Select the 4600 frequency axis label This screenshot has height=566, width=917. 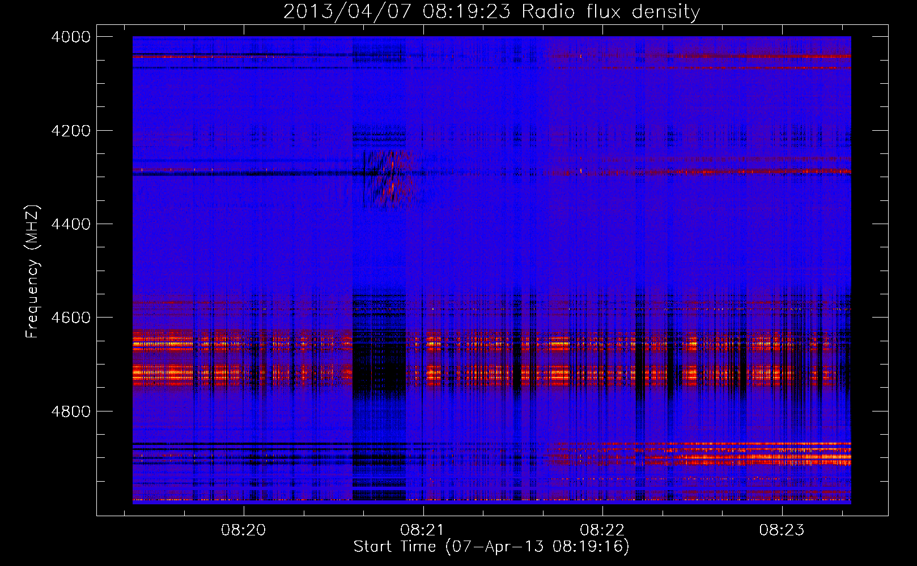point(71,318)
